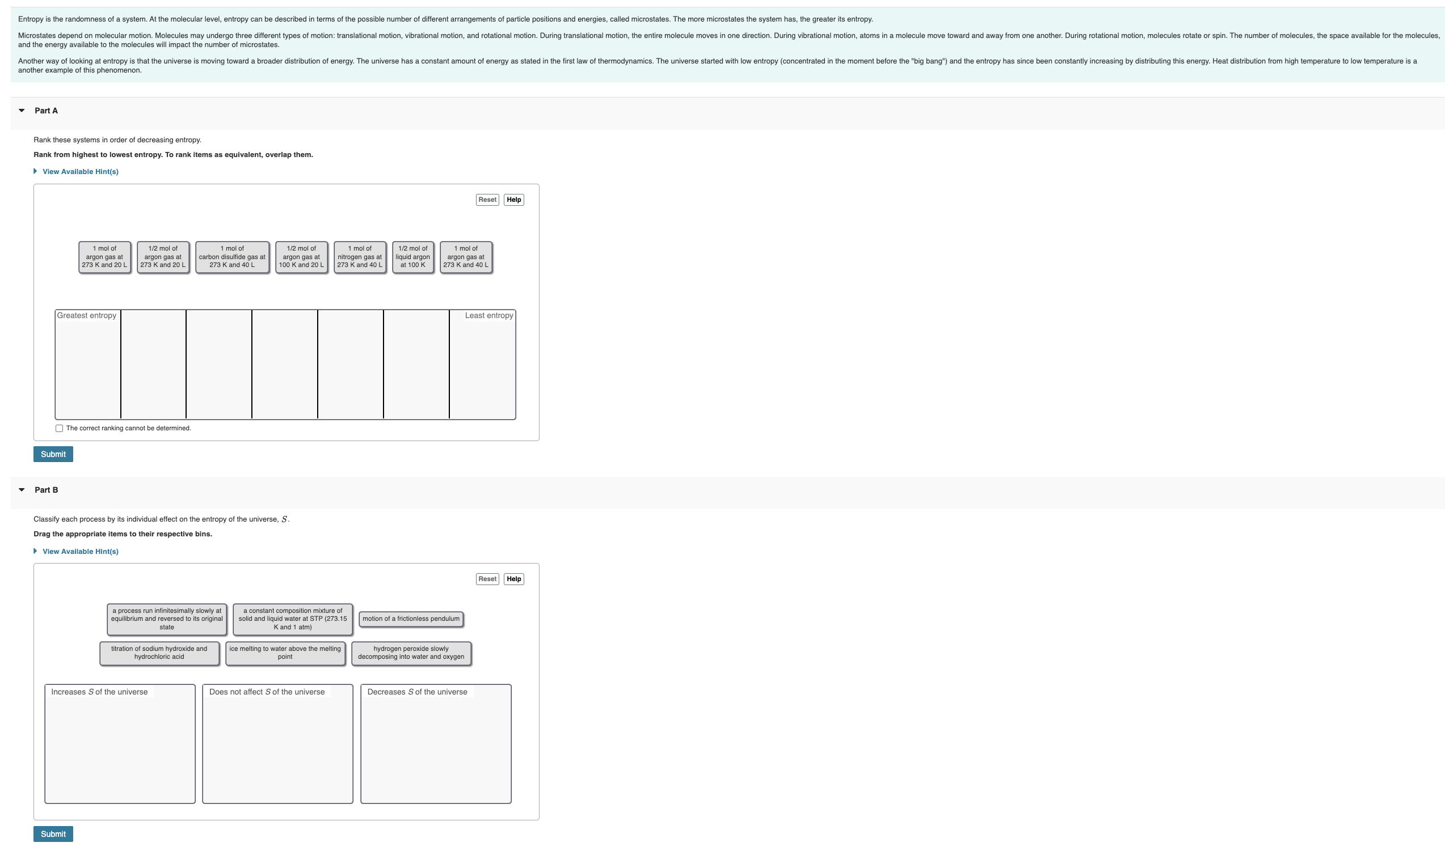This screenshot has height=851, width=1445.
Task: Open Help in Part A ranking box
Action: 513,200
